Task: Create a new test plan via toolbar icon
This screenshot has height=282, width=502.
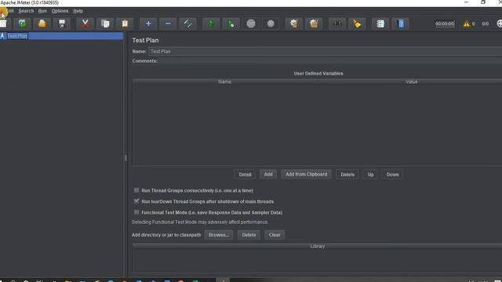Action: [3, 23]
